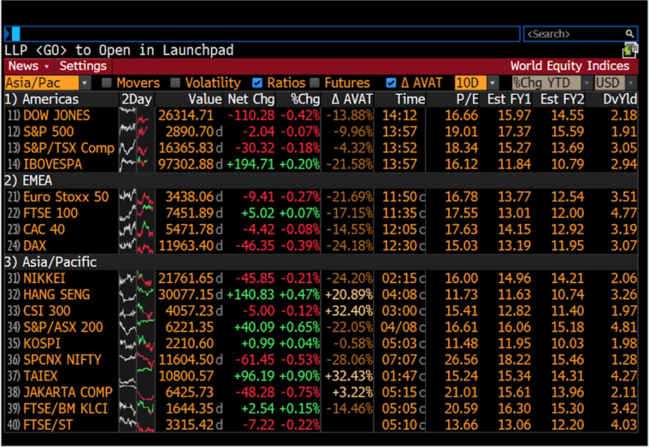Sort by the P/E column header
The width and height of the screenshot is (649, 447).
(467, 99)
